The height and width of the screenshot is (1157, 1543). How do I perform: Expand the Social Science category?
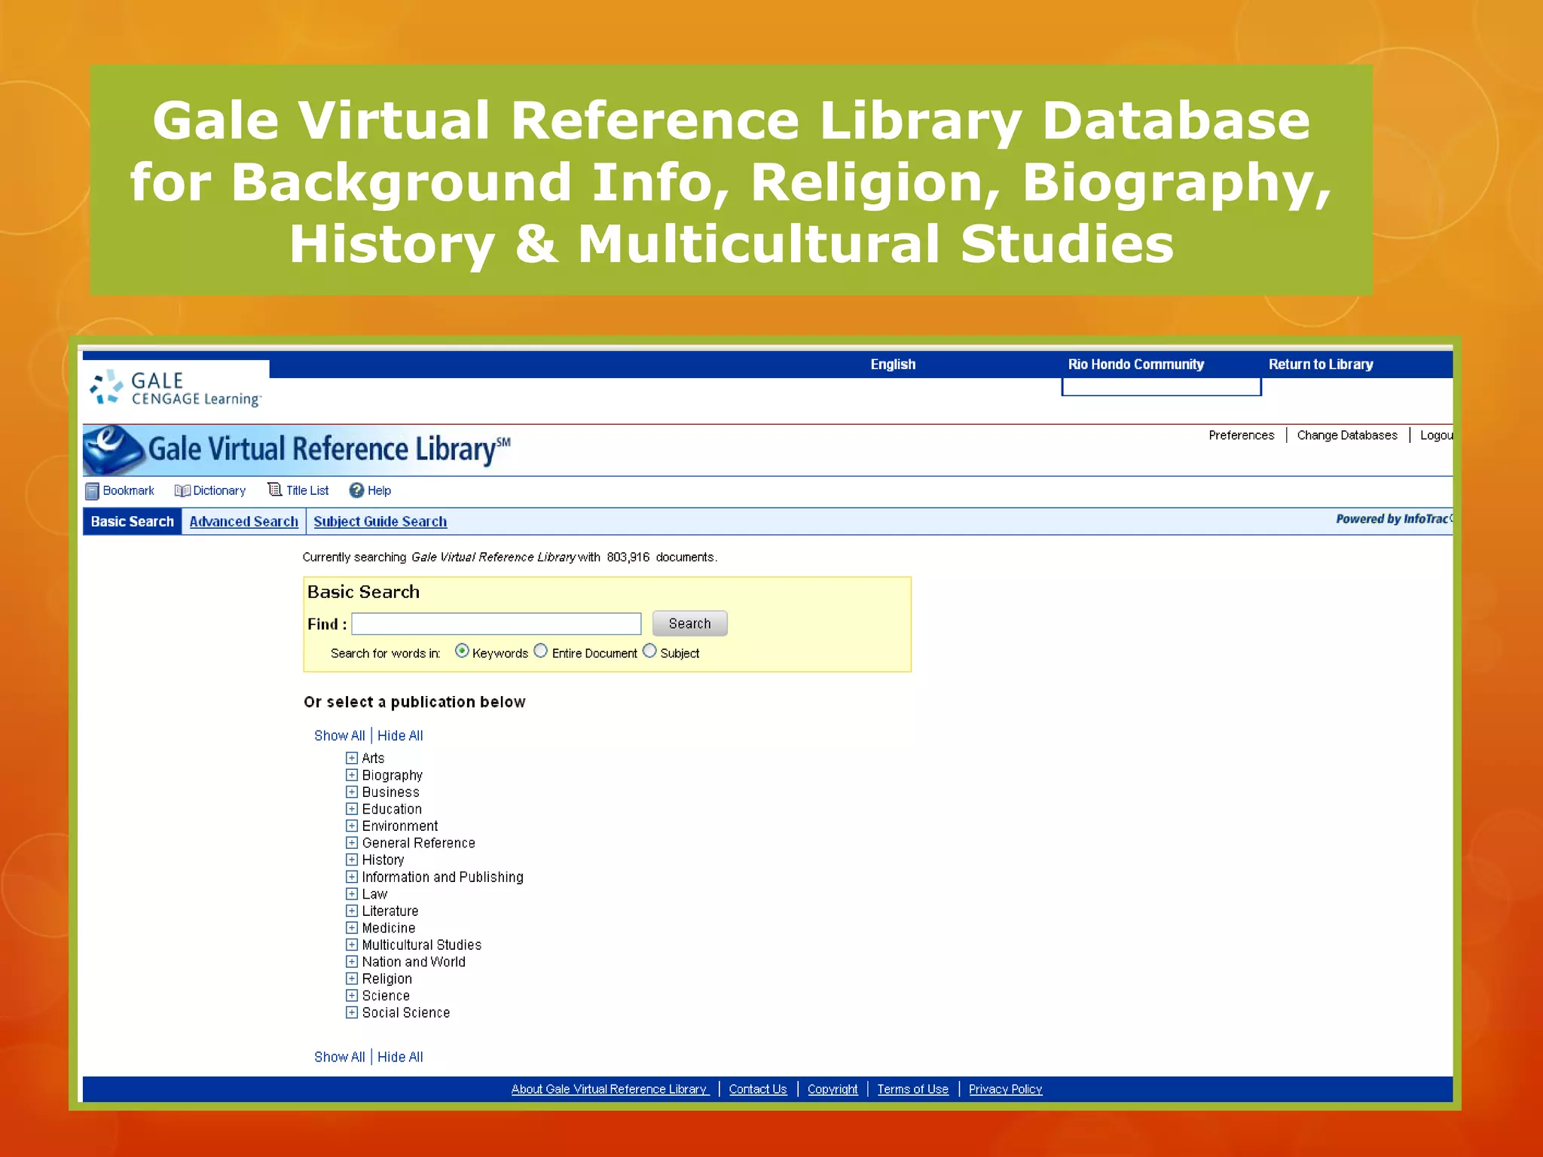(x=352, y=1012)
